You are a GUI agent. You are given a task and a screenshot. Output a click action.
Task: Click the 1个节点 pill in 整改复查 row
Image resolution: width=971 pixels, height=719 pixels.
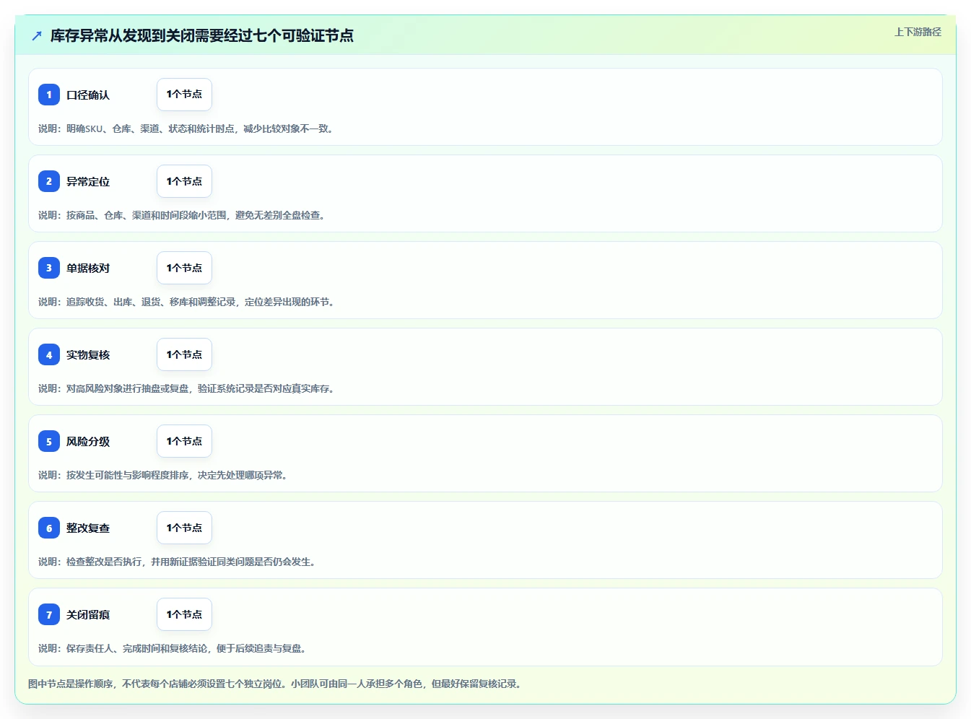point(184,528)
